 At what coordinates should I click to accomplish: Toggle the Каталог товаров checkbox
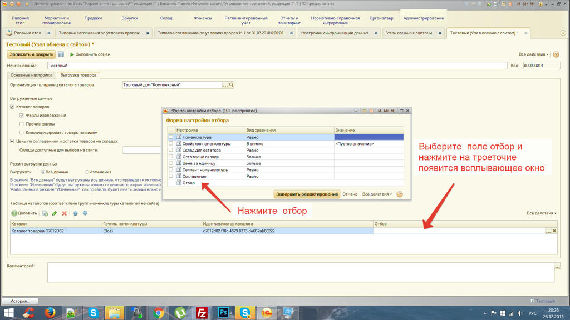12,107
